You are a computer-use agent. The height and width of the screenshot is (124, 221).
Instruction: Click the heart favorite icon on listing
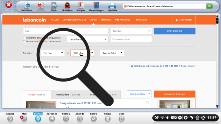point(148,103)
